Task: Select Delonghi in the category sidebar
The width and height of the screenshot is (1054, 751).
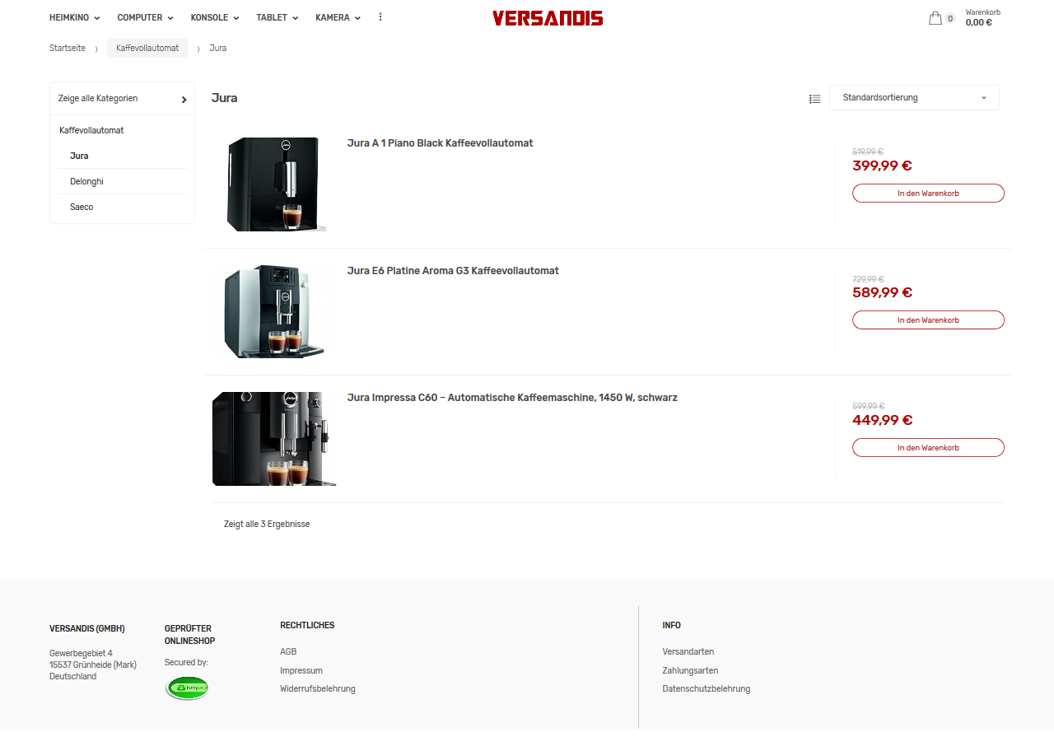Action: [86, 181]
